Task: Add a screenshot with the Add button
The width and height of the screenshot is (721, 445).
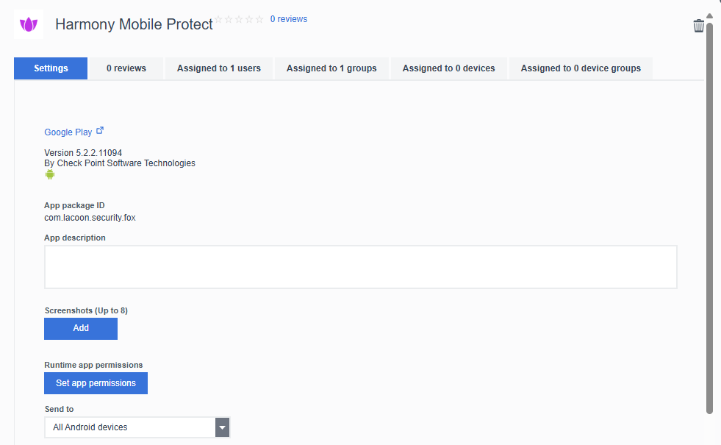Action: (81, 329)
